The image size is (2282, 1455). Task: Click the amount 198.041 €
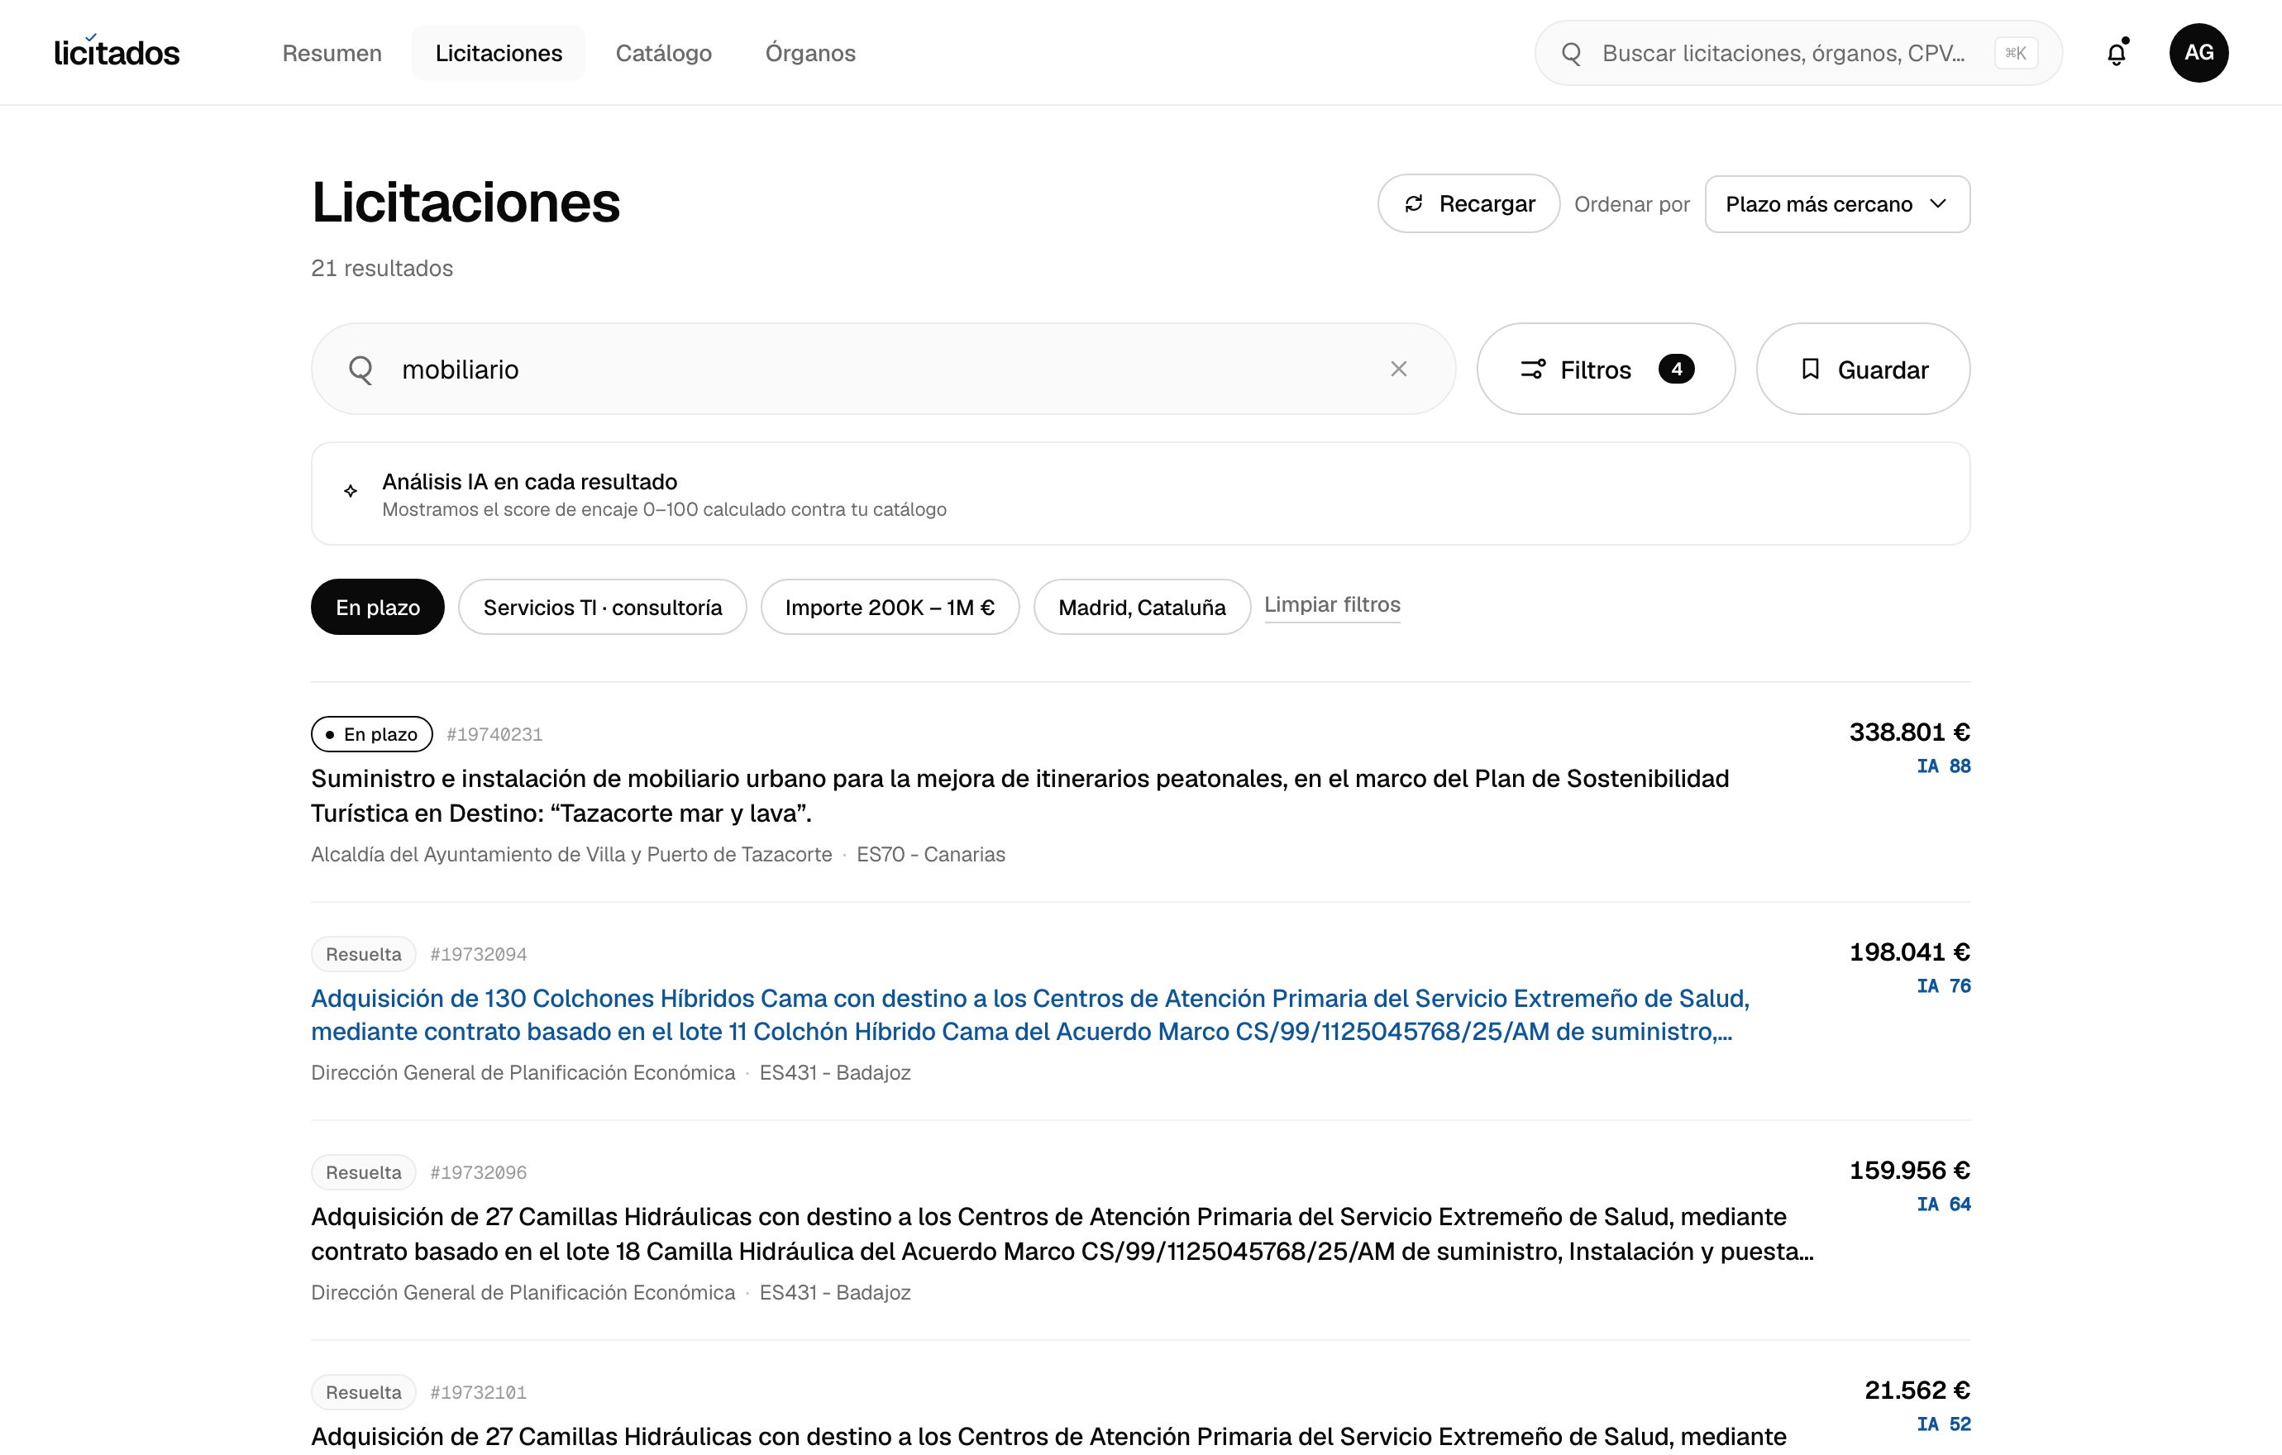pos(1908,951)
